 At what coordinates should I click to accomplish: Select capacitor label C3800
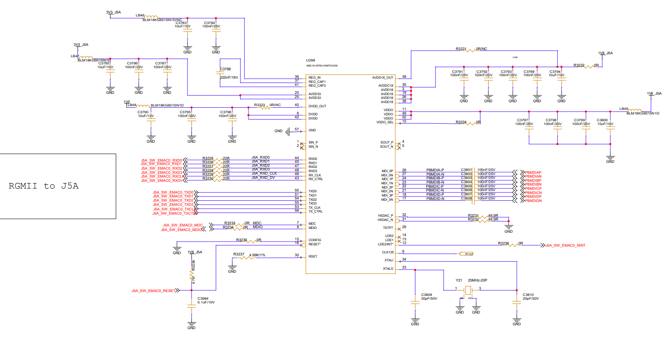[602, 120]
